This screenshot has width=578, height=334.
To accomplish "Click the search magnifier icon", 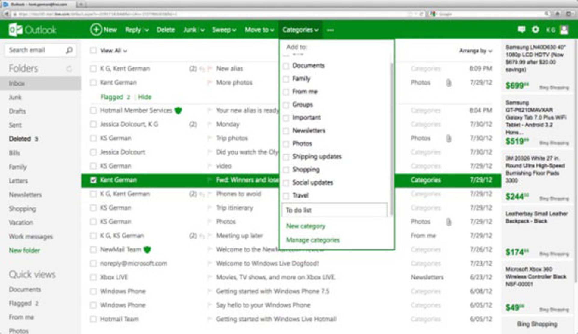I will 69,50.
